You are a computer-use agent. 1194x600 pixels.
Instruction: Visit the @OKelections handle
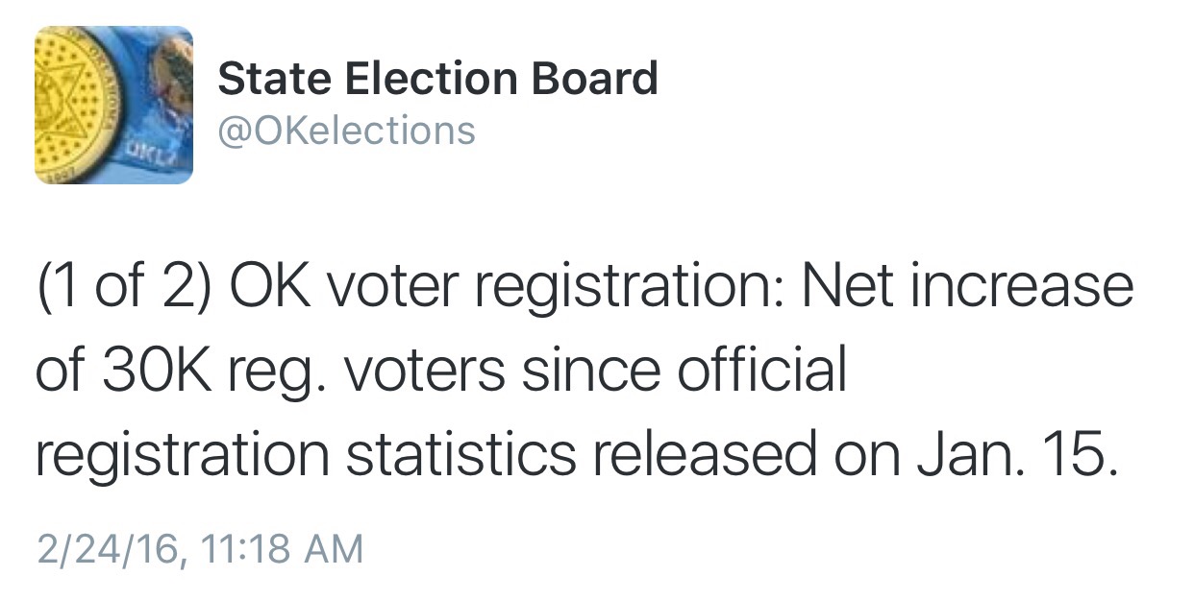click(347, 130)
